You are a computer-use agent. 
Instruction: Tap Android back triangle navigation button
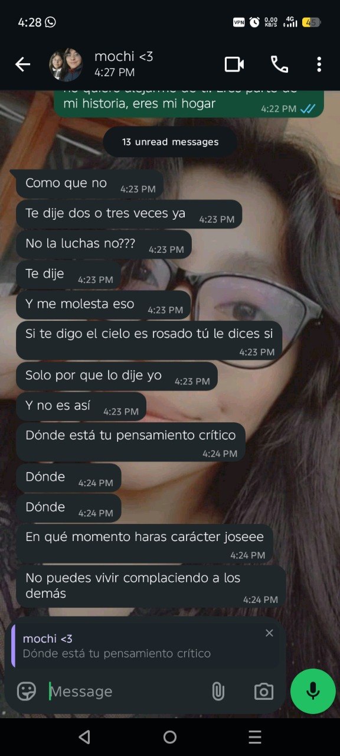click(84, 737)
